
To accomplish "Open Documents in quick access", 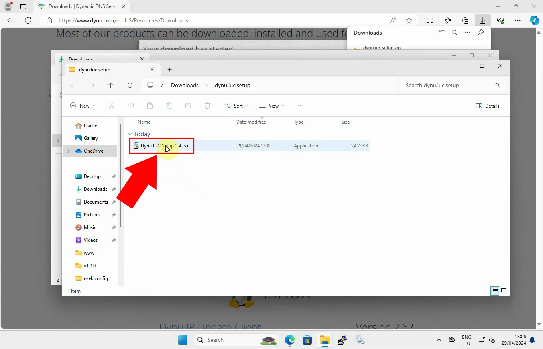I will pyautogui.click(x=96, y=202).
